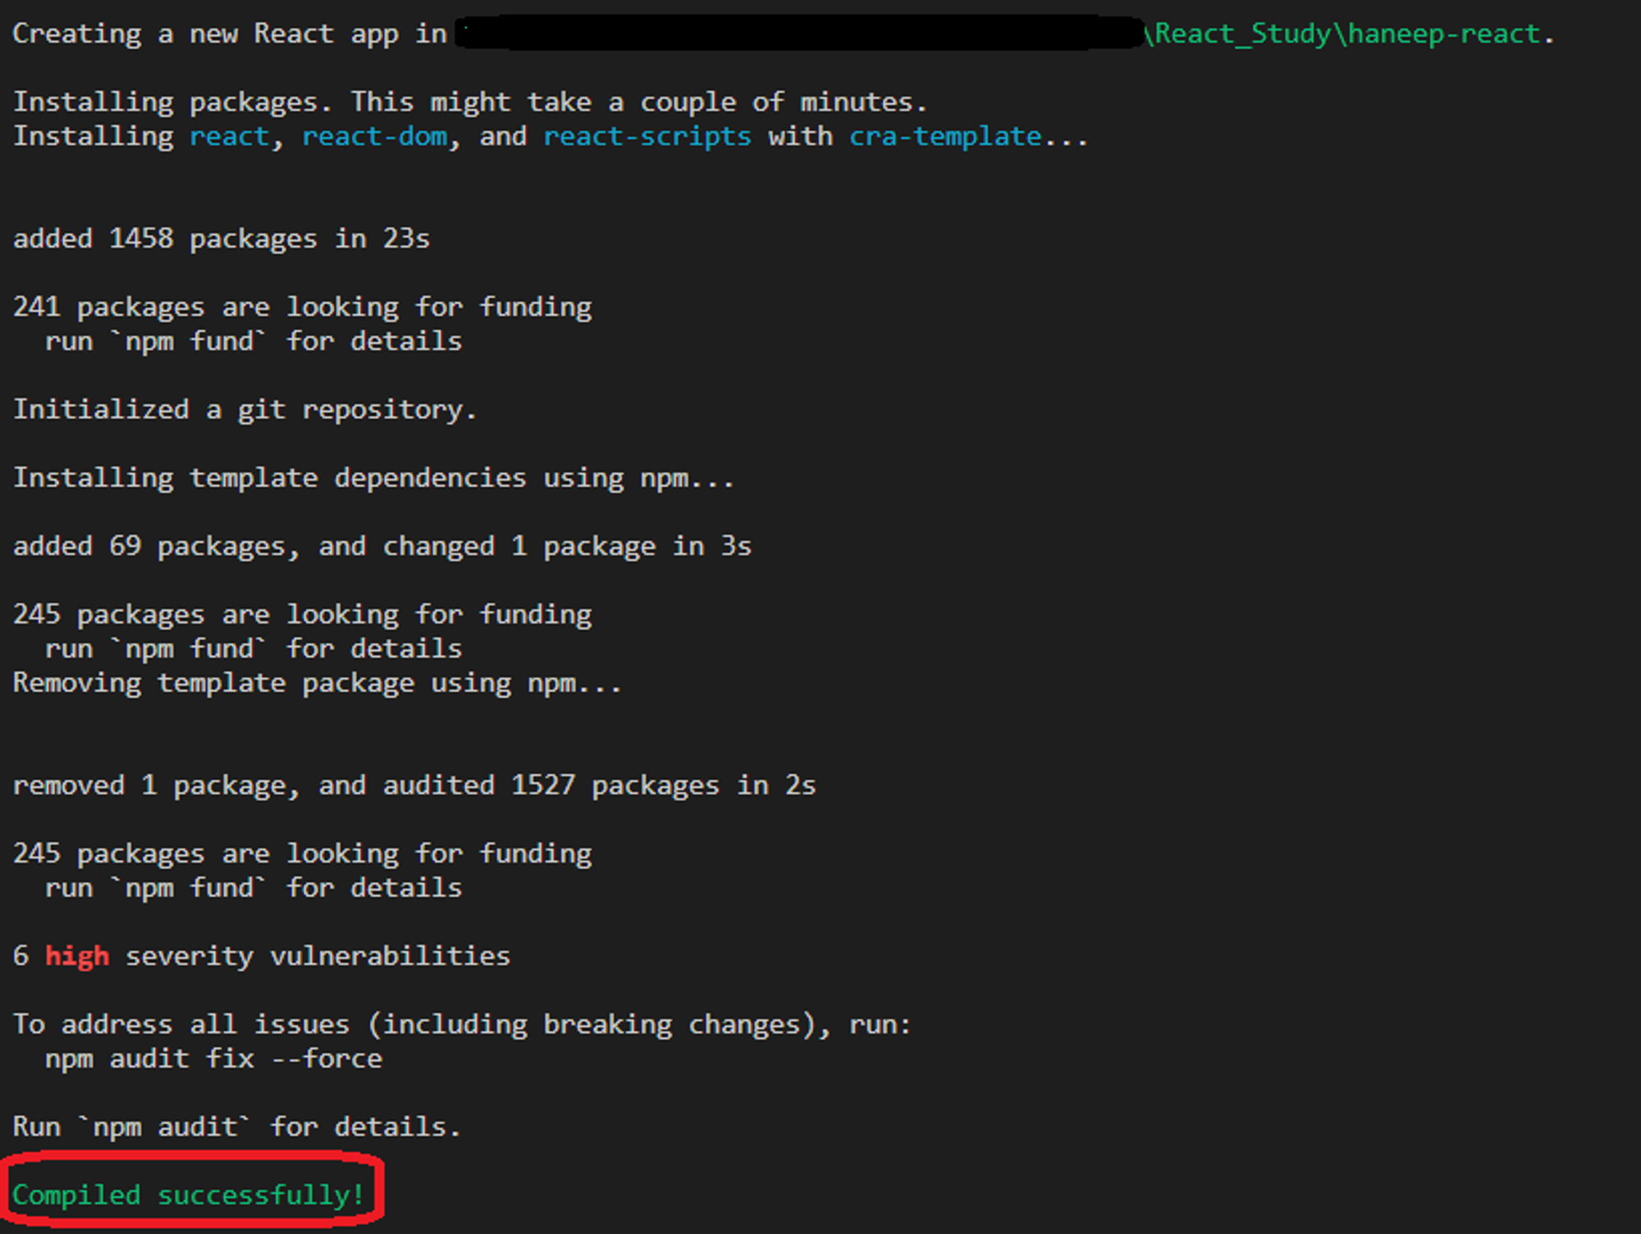
Task: Click 'Installing packages. This might take' line
Action: 470,102
